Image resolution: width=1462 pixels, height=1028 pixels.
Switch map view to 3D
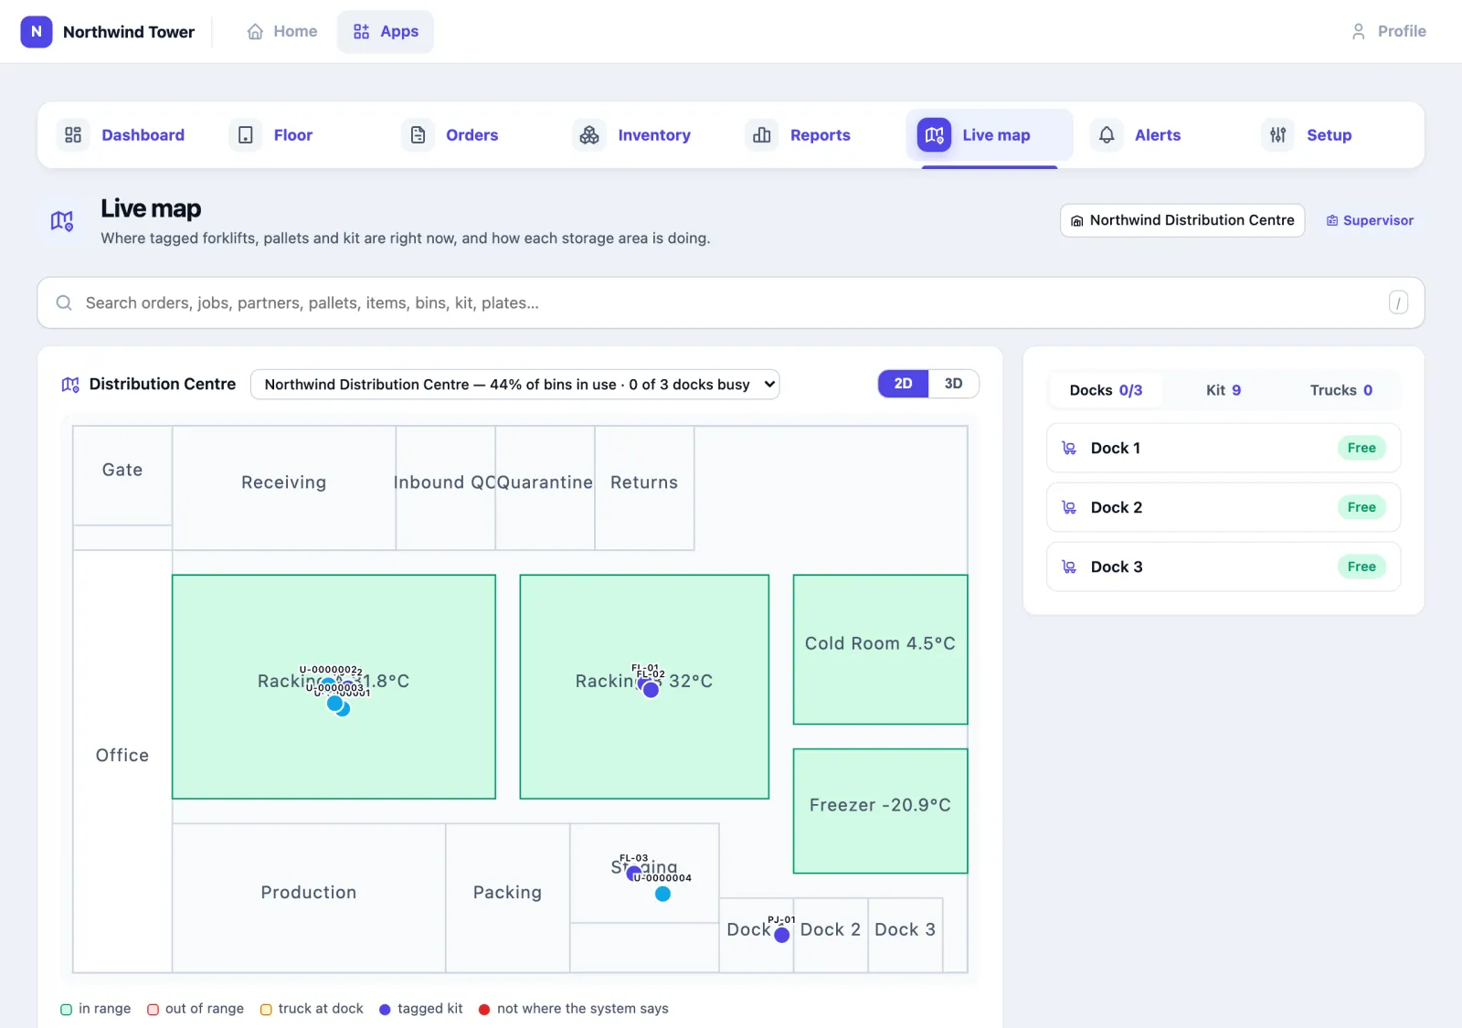click(x=953, y=384)
